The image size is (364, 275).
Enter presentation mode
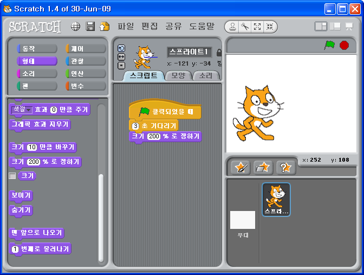pos(349,26)
